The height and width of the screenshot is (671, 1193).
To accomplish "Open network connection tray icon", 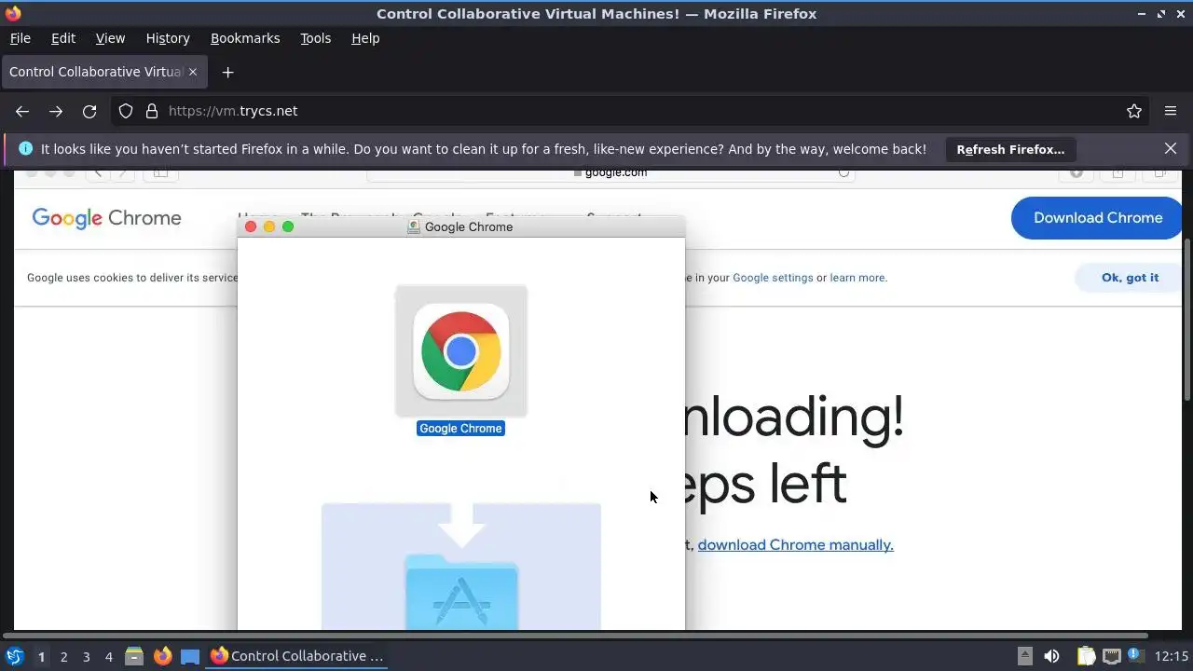I will 1111,656.
